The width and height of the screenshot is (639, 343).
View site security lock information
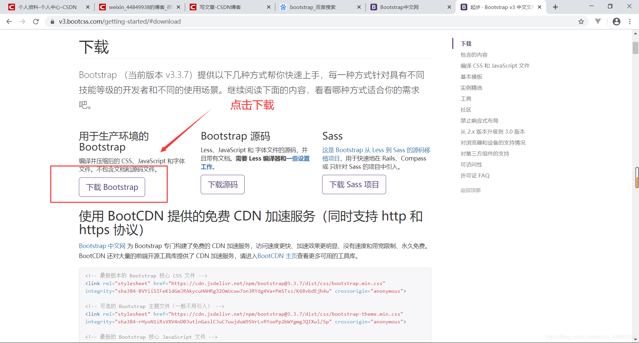coord(52,22)
